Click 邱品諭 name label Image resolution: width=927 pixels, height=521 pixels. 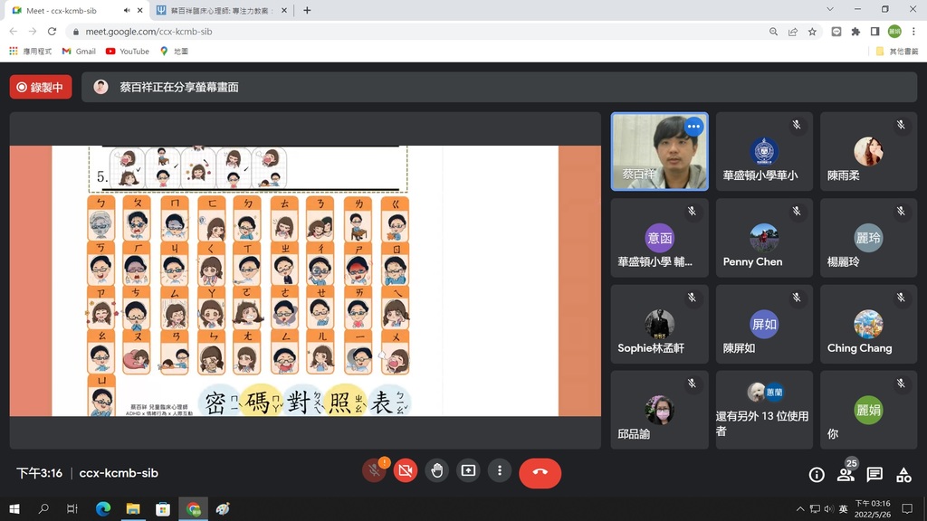(634, 434)
